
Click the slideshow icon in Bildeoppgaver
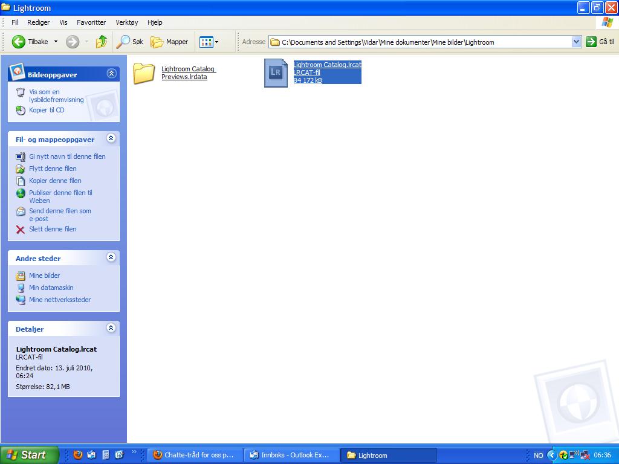point(21,92)
